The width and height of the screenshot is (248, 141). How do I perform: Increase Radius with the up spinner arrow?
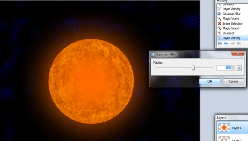[x=233, y=66]
